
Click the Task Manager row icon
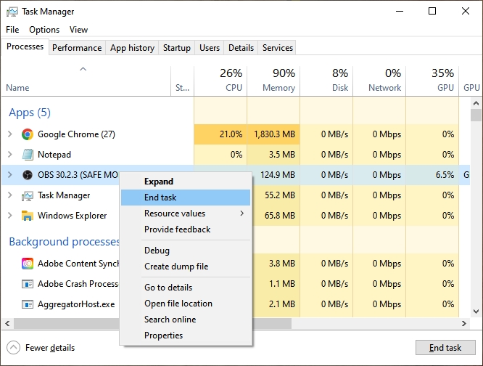tap(28, 195)
